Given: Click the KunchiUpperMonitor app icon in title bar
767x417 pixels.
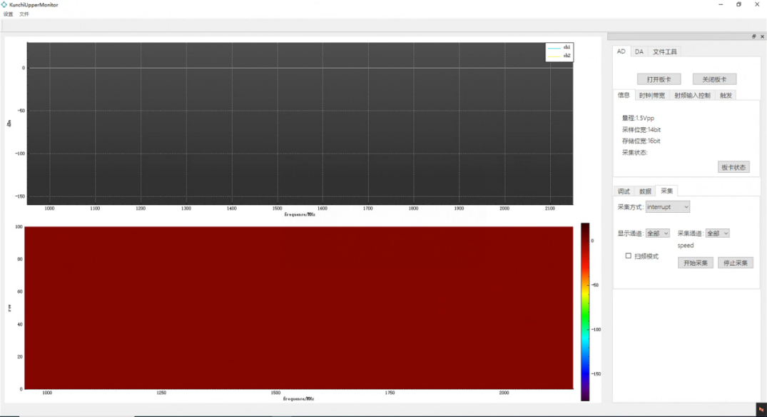Looking at the screenshot, I should coord(4,4).
